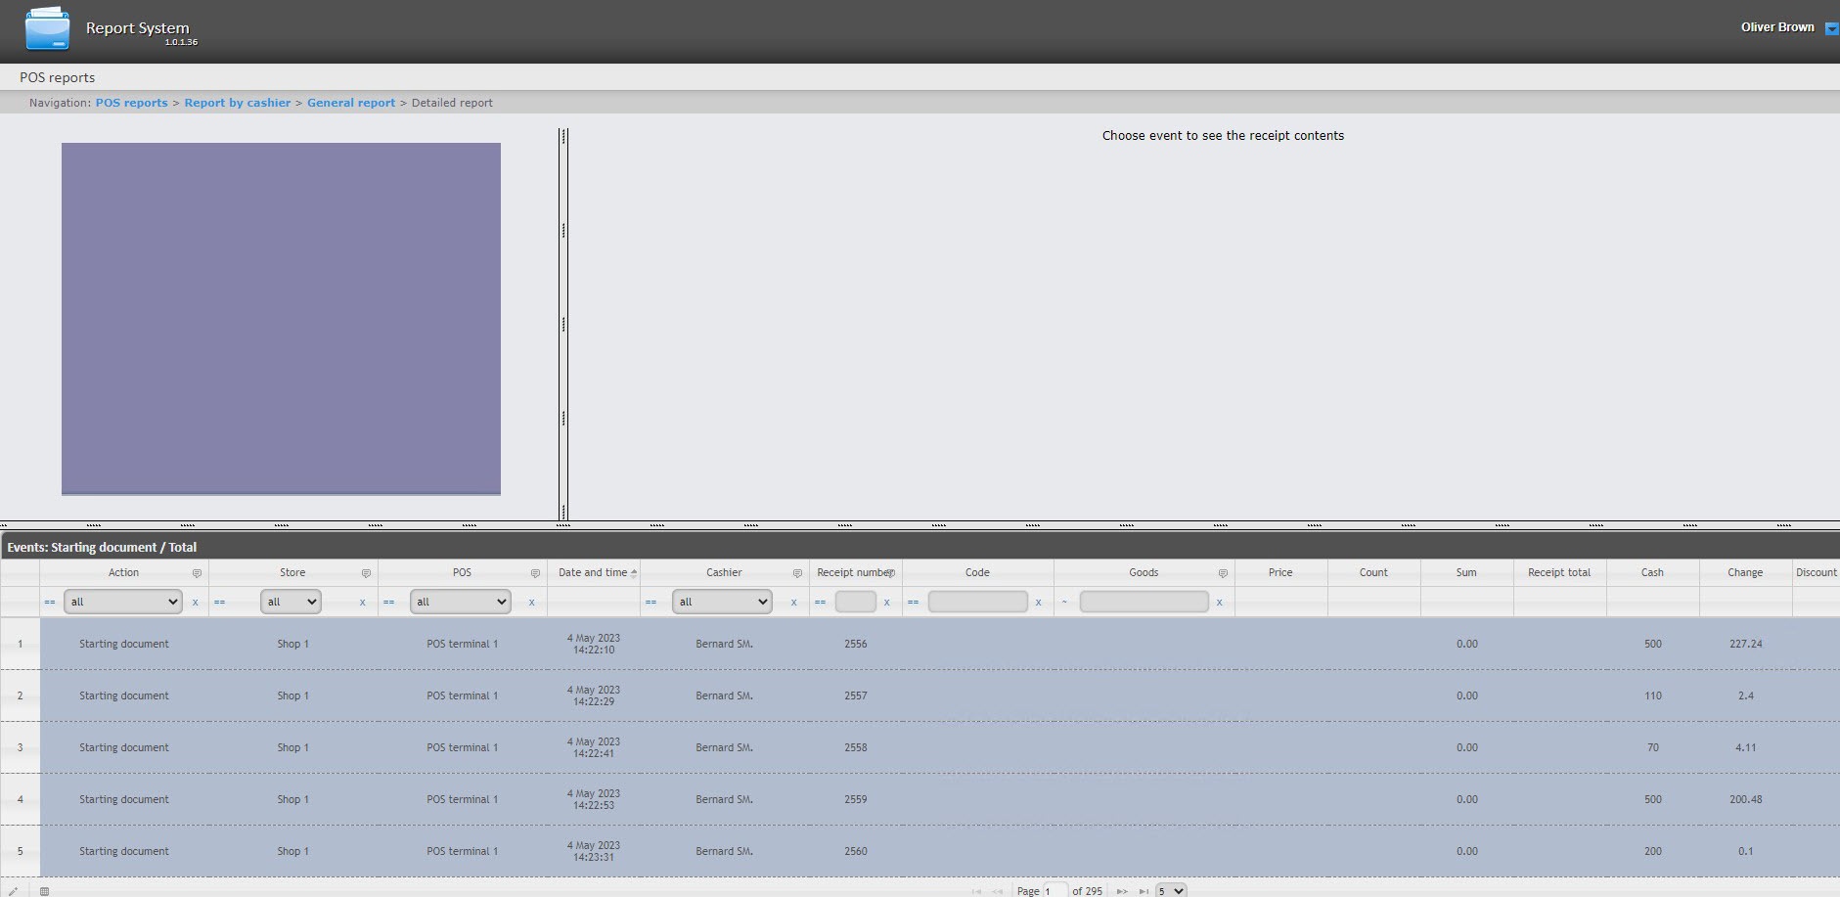The height and width of the screenshot is (897, 1840).
Task: Clear the Store filter with its x
Action: point(362,603)
